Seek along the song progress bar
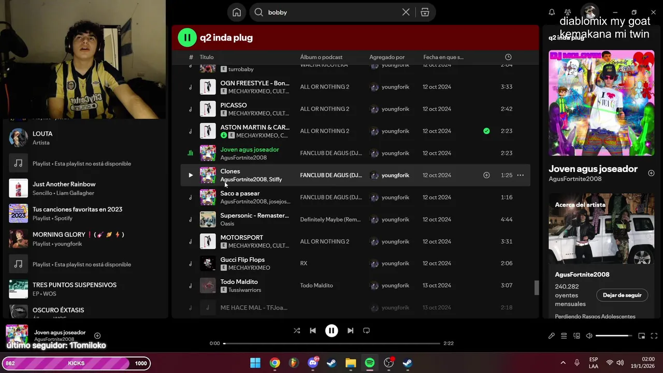This screenshot has width=663, height=373. point(331,343)
